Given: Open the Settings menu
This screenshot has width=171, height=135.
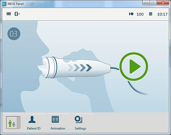Looking at the screenshot, I should click(x=80, y=123).
